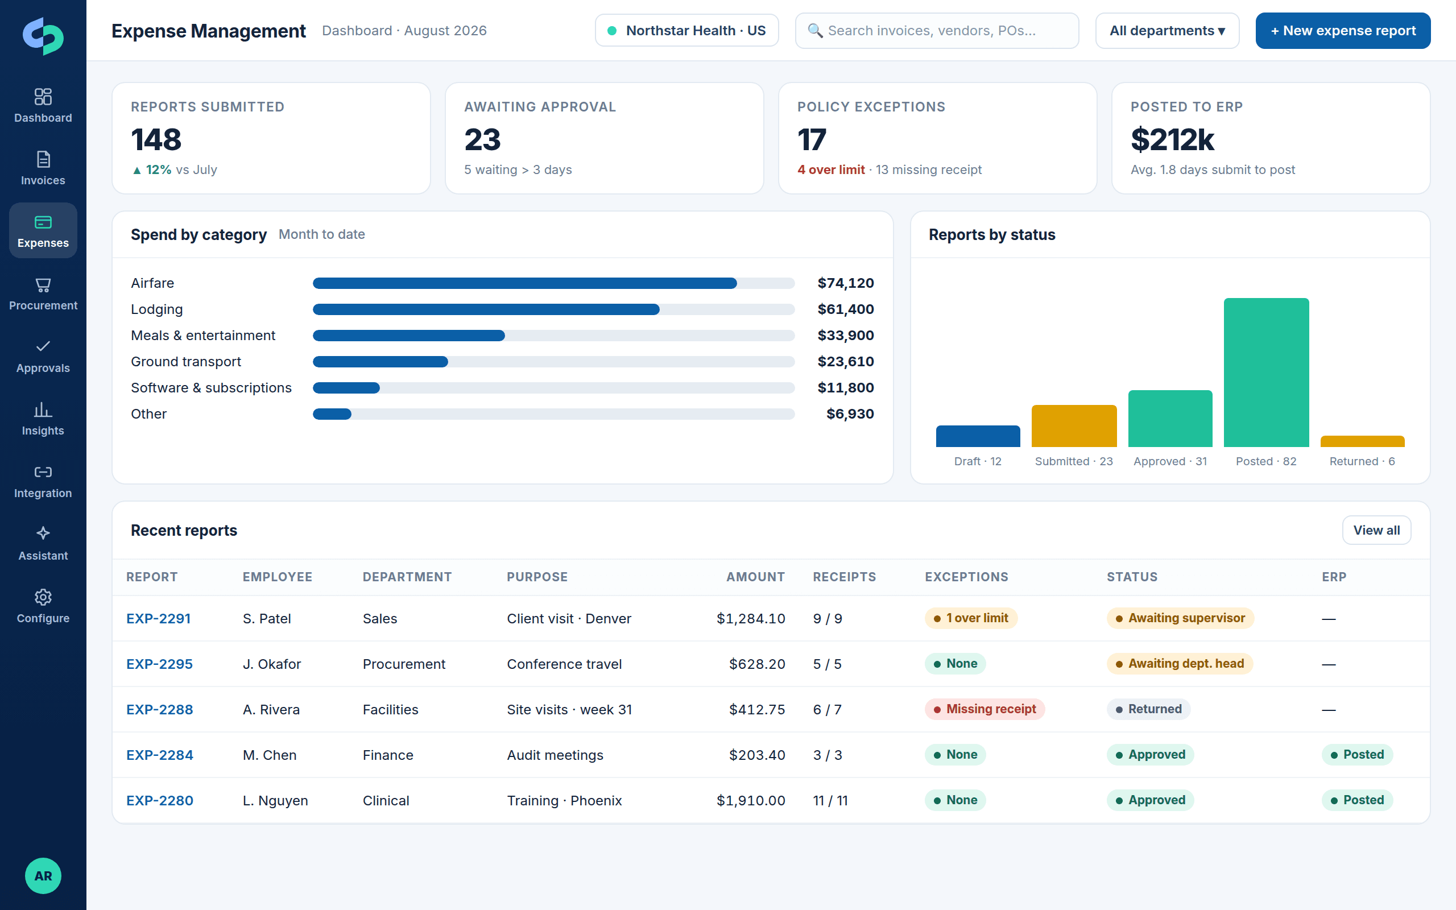Click the REPORT column header
This screenshot has width=1456, height=910.
pos(152,577)
